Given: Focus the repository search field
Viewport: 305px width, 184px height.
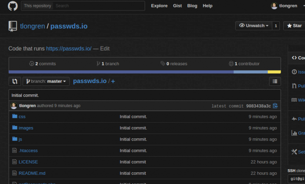Looking at the screenshot, I should click(x=99, y=6).
